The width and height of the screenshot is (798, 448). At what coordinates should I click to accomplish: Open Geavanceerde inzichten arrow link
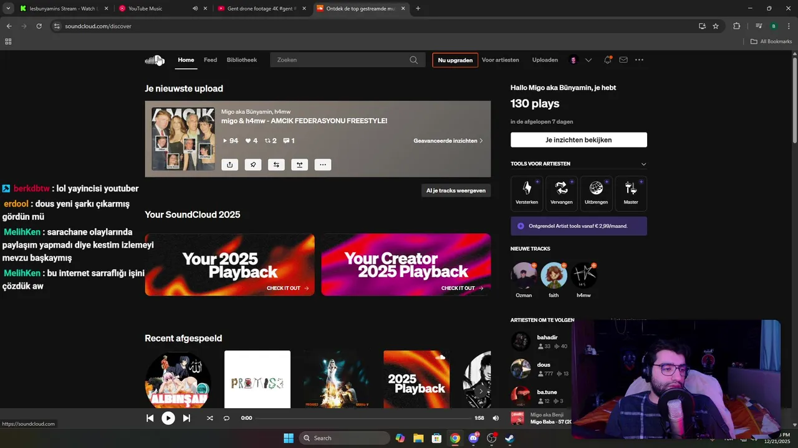point(448,141)
